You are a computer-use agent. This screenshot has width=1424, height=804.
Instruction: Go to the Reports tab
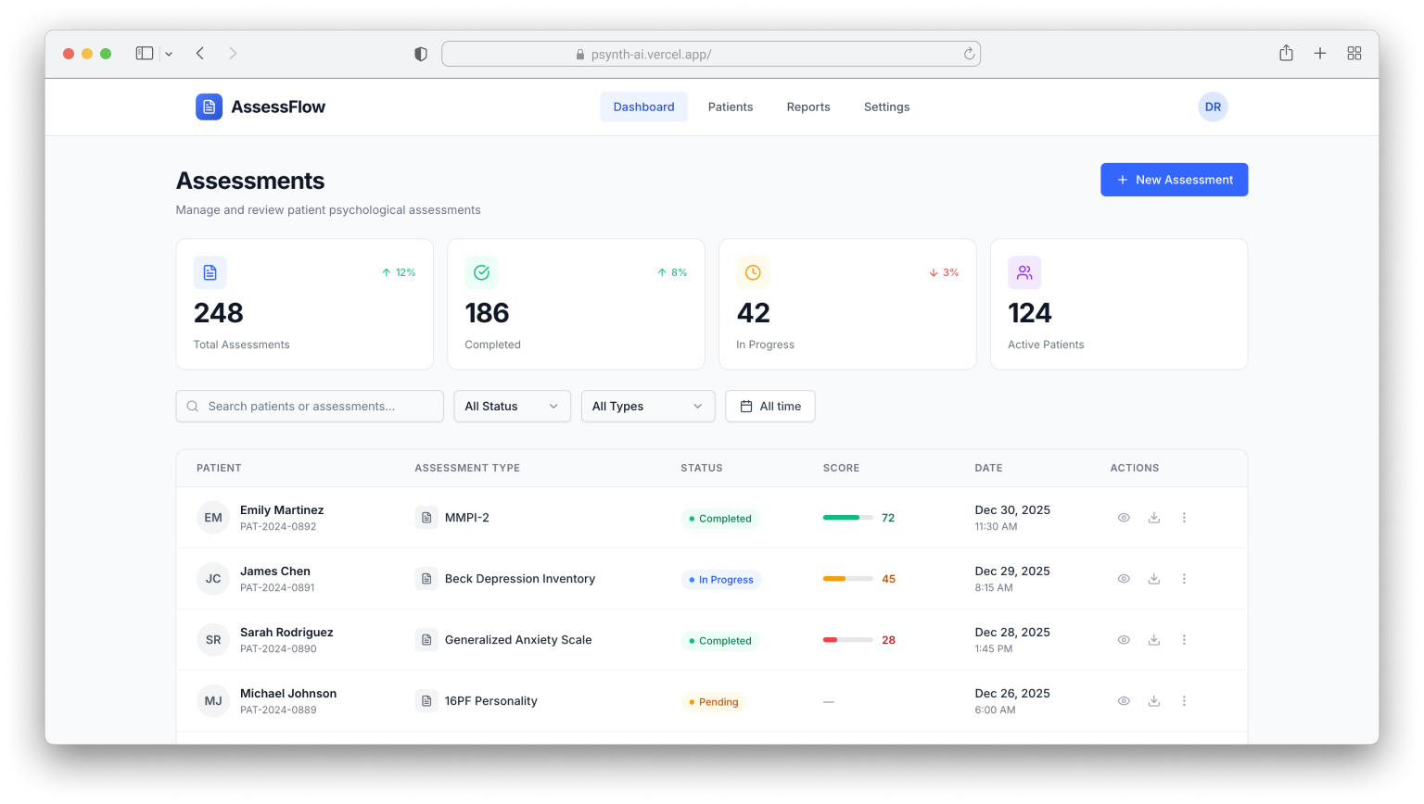[807, 107]
